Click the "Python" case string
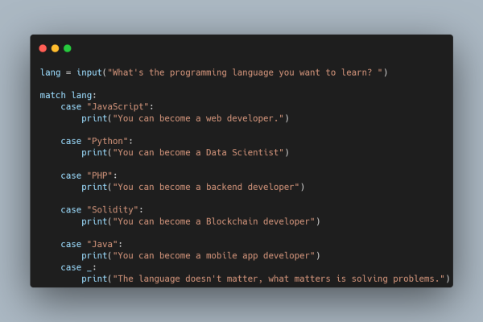Viewport: 483px width, 322px height. click(x=107, y=141)
